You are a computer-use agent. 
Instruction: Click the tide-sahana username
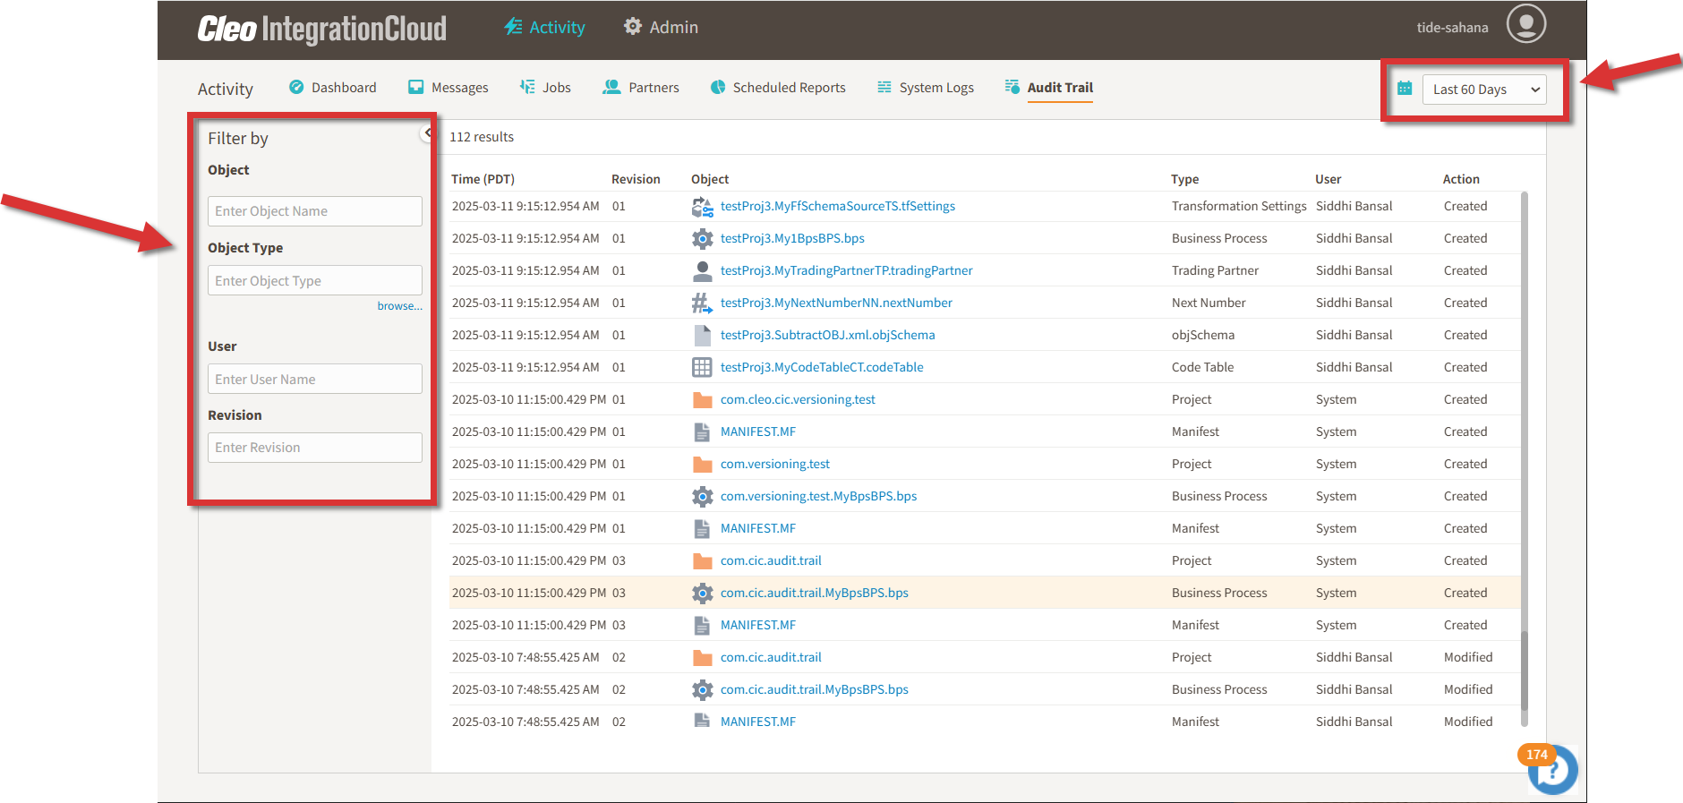[1452, 28]
